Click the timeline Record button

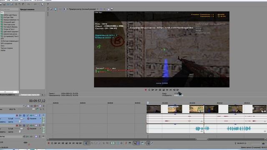coord(48,143)
